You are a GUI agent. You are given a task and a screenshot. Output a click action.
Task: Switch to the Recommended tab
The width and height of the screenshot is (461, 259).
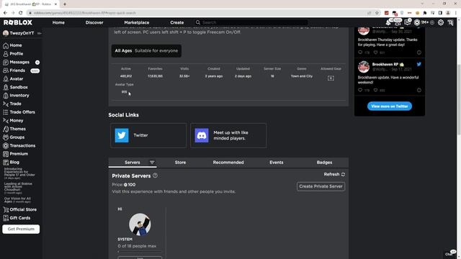pyautogui.click(x=228, y=163)
